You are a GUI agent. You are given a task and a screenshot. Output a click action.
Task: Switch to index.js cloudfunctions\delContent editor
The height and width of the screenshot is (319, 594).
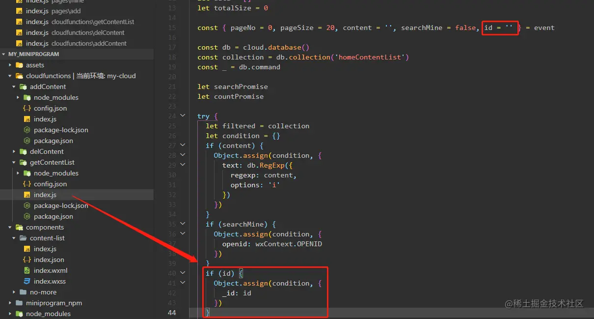(77, 32)
